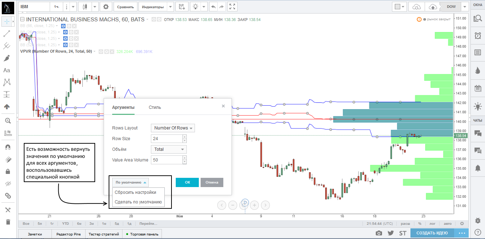This screenshot has height=239, width=485.
Task: Choose Сделать по умолчанию menu item
Action: point(138,202)
